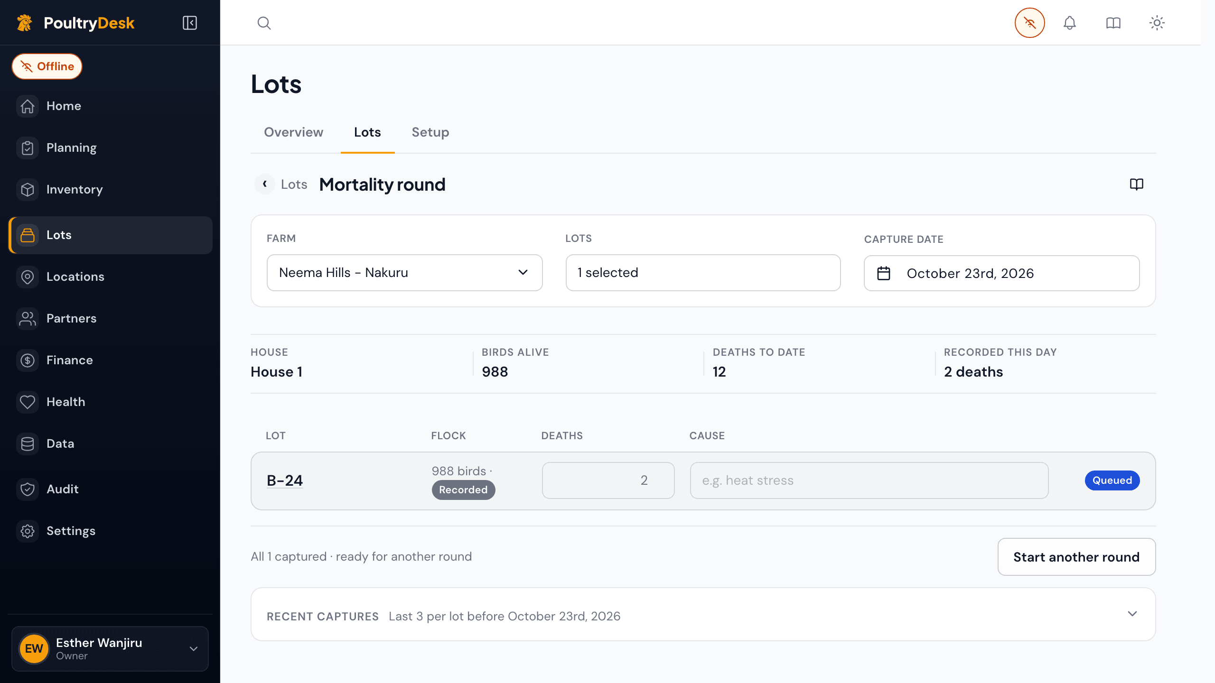Toggle light theme sun icon
The image size is (1215, 683).
pyautogui.click(x=1157, y=23)
